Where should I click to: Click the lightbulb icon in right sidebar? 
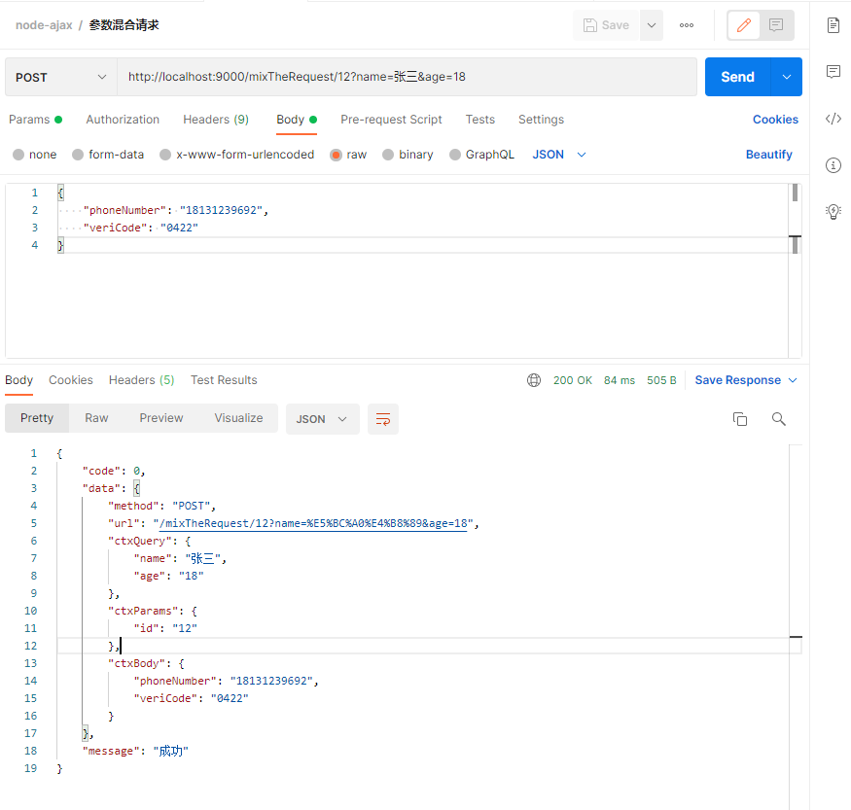point(833,212)
